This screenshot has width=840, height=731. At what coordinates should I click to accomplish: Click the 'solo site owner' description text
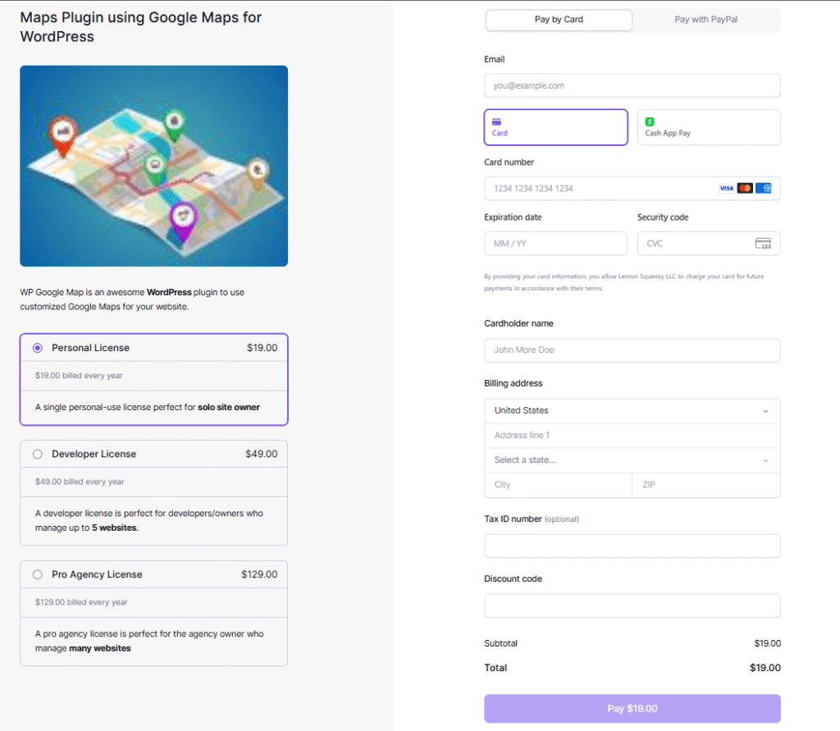[229, 407]
